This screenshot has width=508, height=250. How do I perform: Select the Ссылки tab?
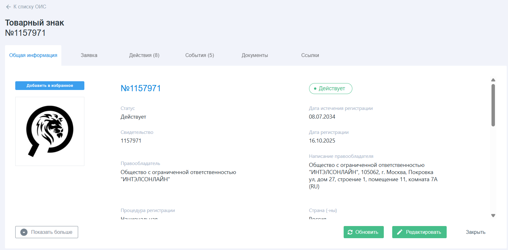coord(310,55)
